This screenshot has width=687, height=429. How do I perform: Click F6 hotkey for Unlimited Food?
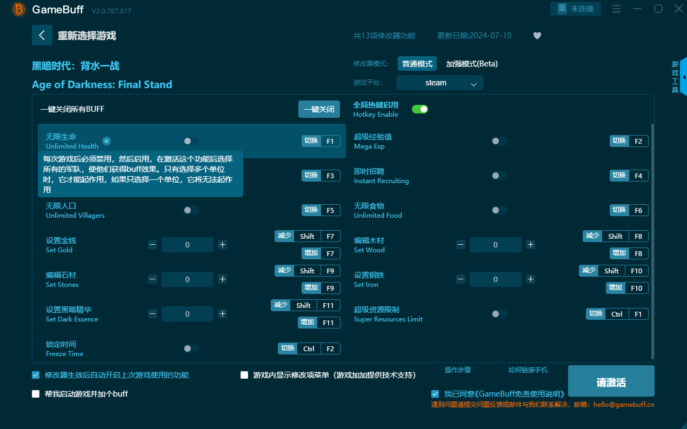tap(629, 210)
